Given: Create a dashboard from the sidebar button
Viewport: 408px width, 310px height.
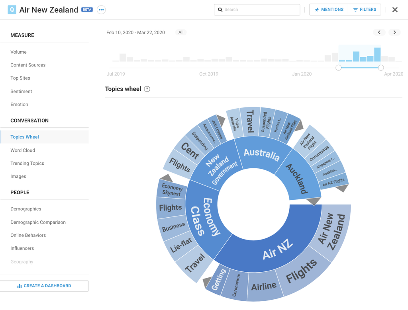Looking at the screenshot, I should click(44, 286).
